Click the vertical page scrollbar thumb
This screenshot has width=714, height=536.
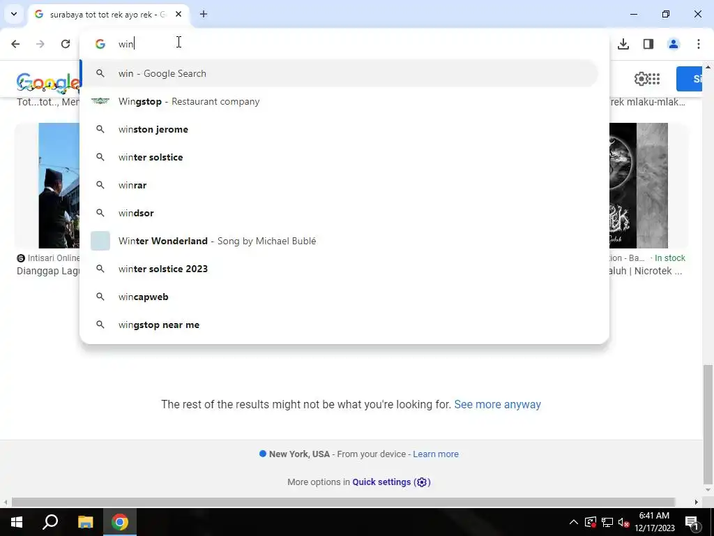(708, 424)
